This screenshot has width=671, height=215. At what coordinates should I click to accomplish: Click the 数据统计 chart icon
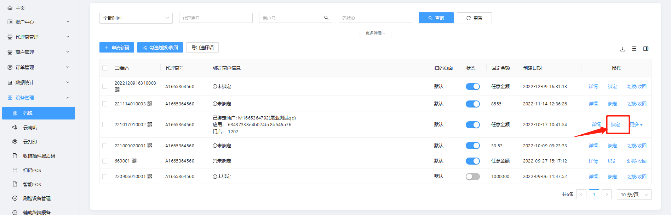pyautogui.click(x=10, y=82)
